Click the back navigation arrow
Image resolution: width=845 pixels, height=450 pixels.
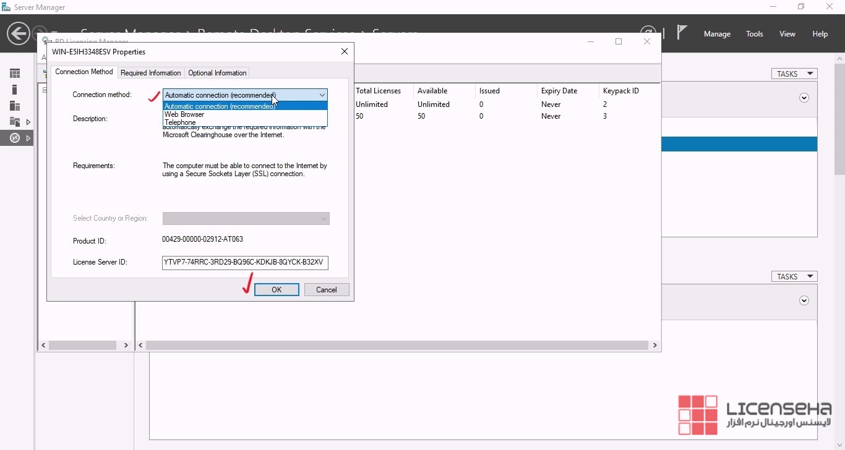tap(19, 33)
